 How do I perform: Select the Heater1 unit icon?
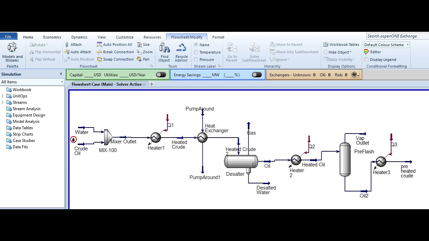click(156, 138)
